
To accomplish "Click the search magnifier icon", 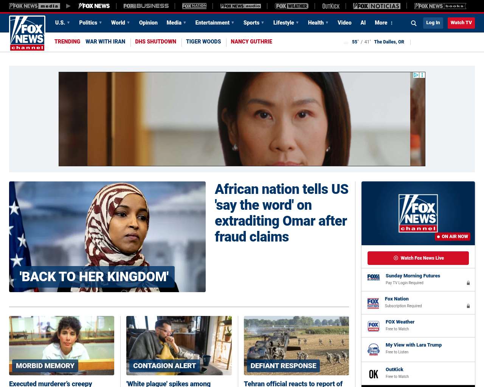I will (414, 23).
